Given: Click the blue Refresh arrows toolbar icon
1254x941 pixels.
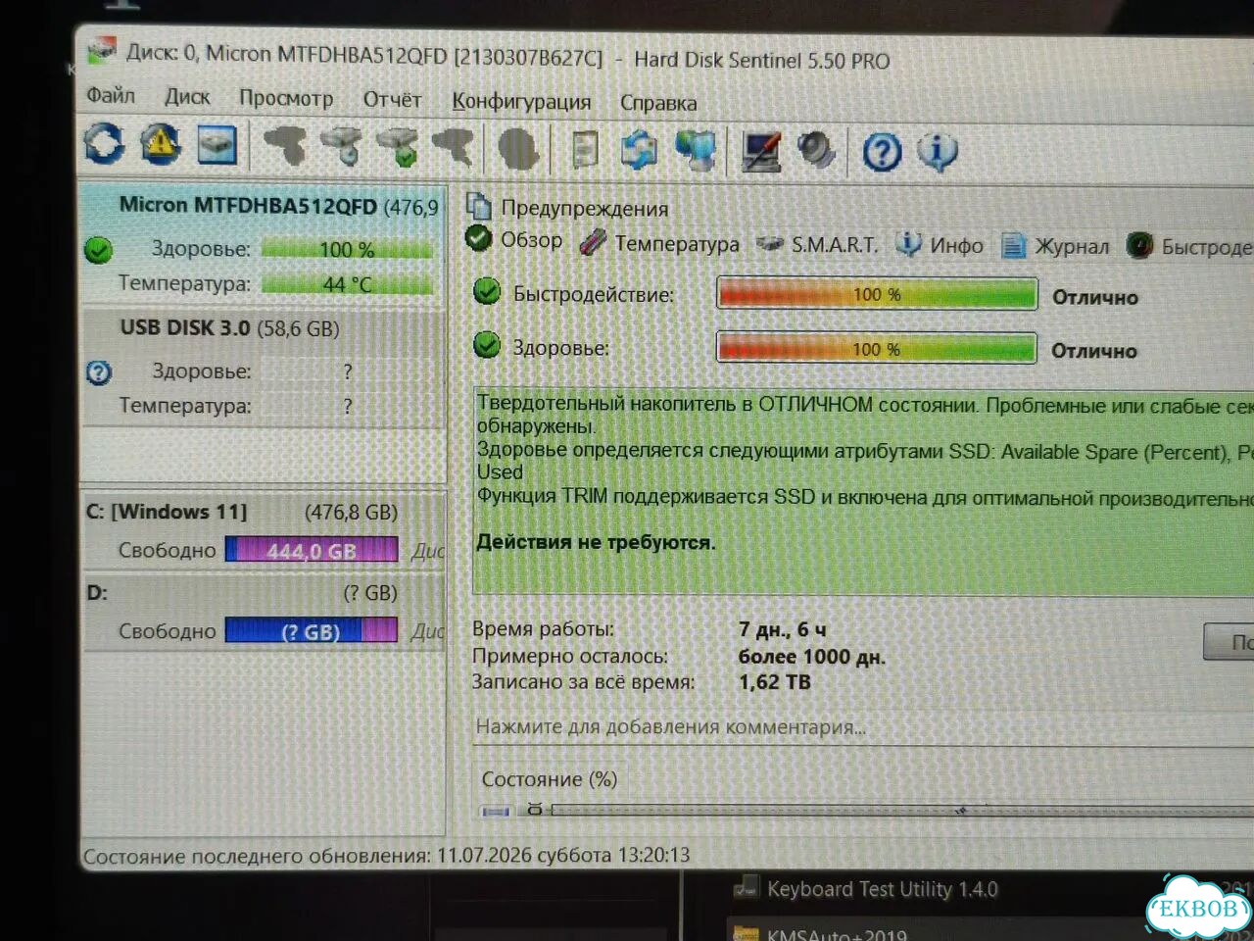Looking at the screenshot, I should pyautogui.click(x=105, y=144).
